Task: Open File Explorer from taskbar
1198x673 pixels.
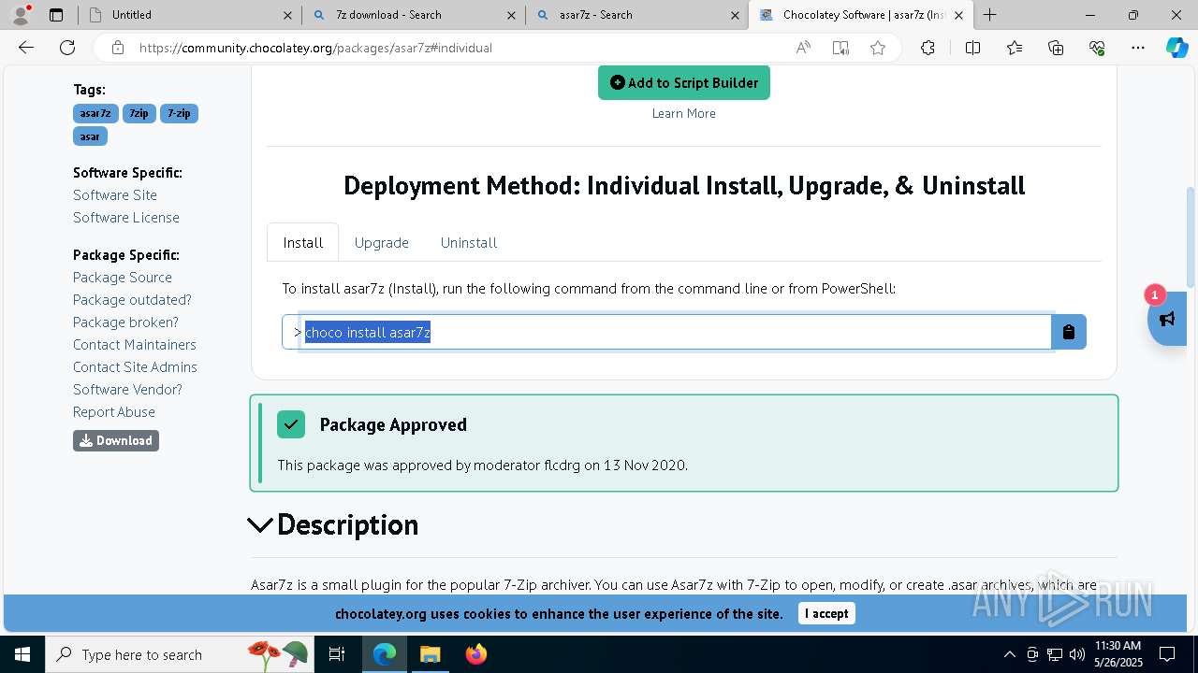Action: coord(430,654)
